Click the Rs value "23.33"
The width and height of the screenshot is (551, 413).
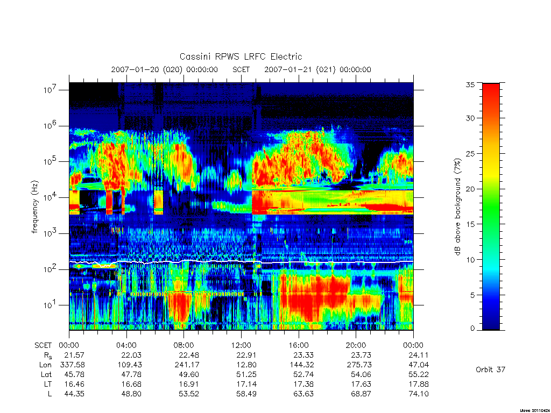[303, 355]
